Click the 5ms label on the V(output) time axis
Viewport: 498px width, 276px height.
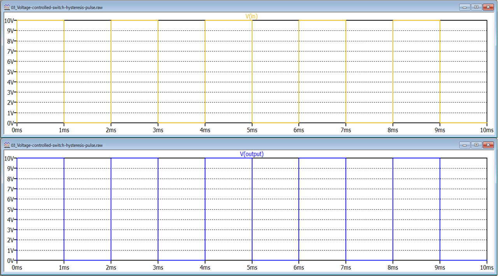(x=252, y=267)
